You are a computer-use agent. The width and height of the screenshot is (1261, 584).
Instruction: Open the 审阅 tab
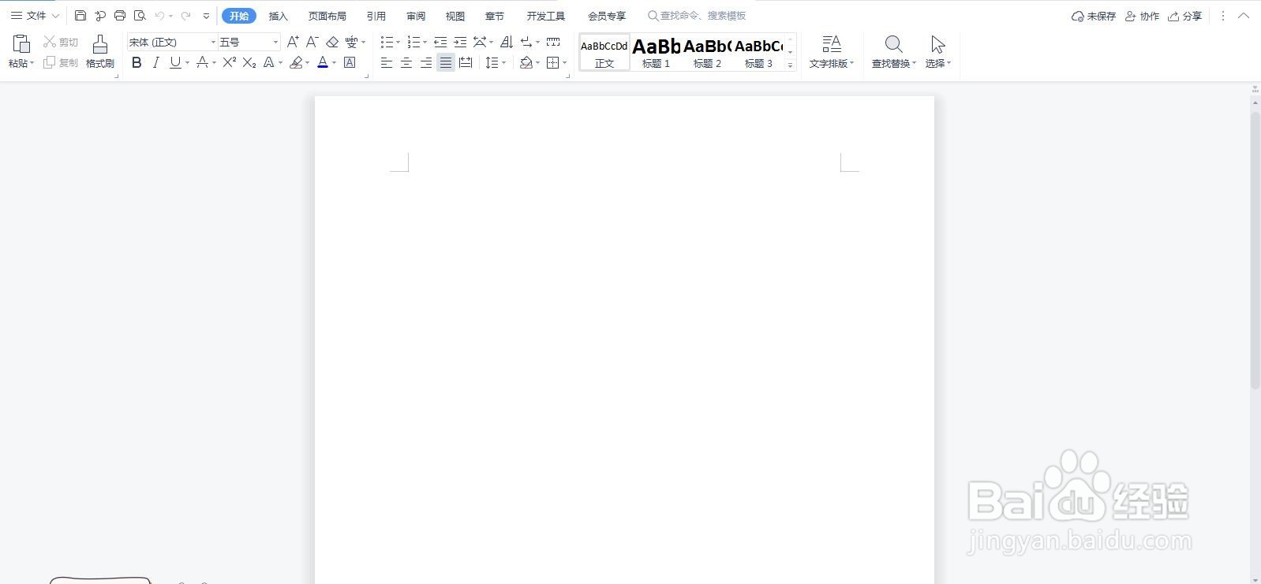[416, 16]
